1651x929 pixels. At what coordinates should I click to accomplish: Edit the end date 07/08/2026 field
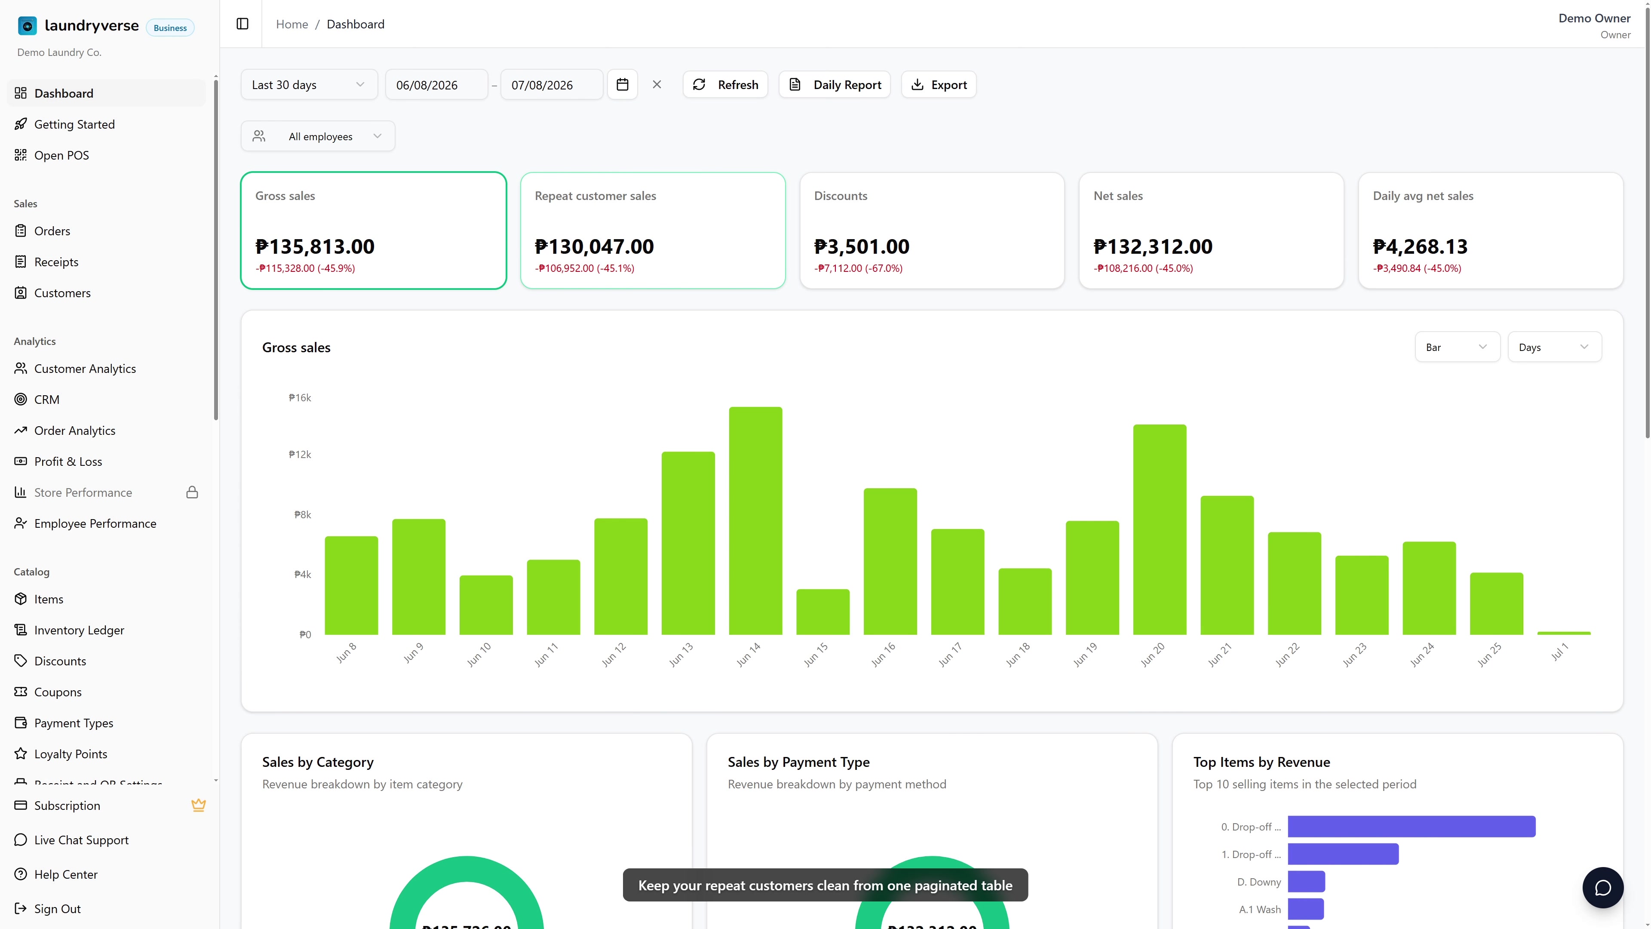pyautogui.click(x=552, y=85)
